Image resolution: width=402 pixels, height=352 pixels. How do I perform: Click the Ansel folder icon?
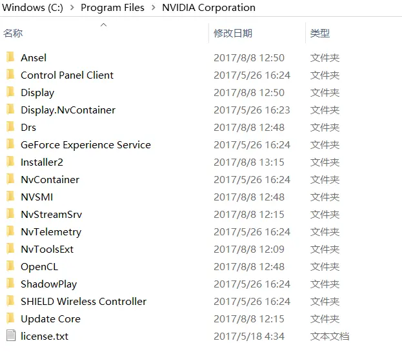pos(10,57)
